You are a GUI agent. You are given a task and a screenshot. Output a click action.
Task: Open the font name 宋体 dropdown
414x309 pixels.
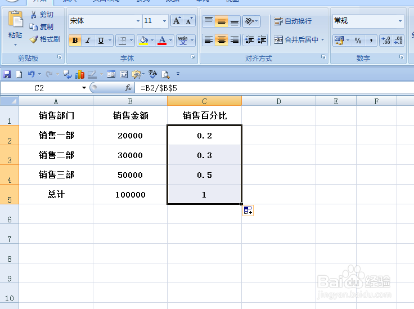(x=138, y=21)
